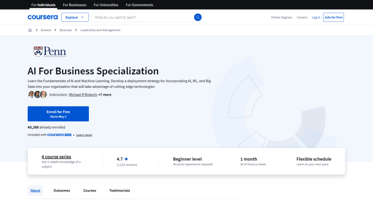Show the '+7 more' instructors
The image size is (373, 205).
pos(105,94)
